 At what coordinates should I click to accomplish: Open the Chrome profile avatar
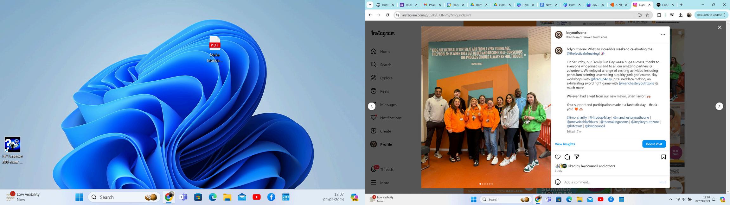click(689, 15)
